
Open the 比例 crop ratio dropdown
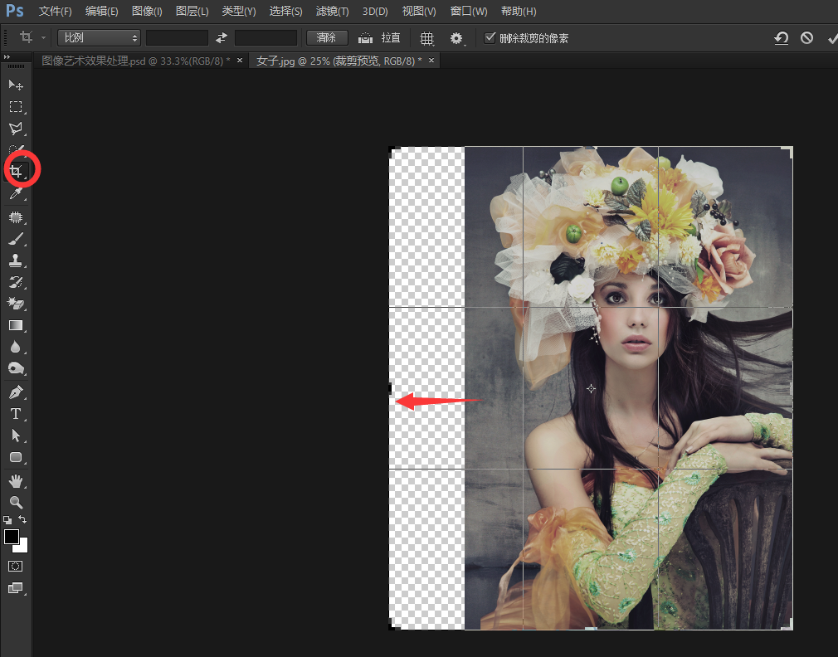(x=99, y=37)
